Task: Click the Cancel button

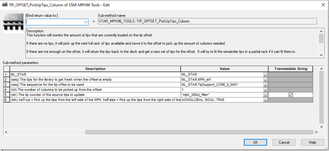Action: 284,142
